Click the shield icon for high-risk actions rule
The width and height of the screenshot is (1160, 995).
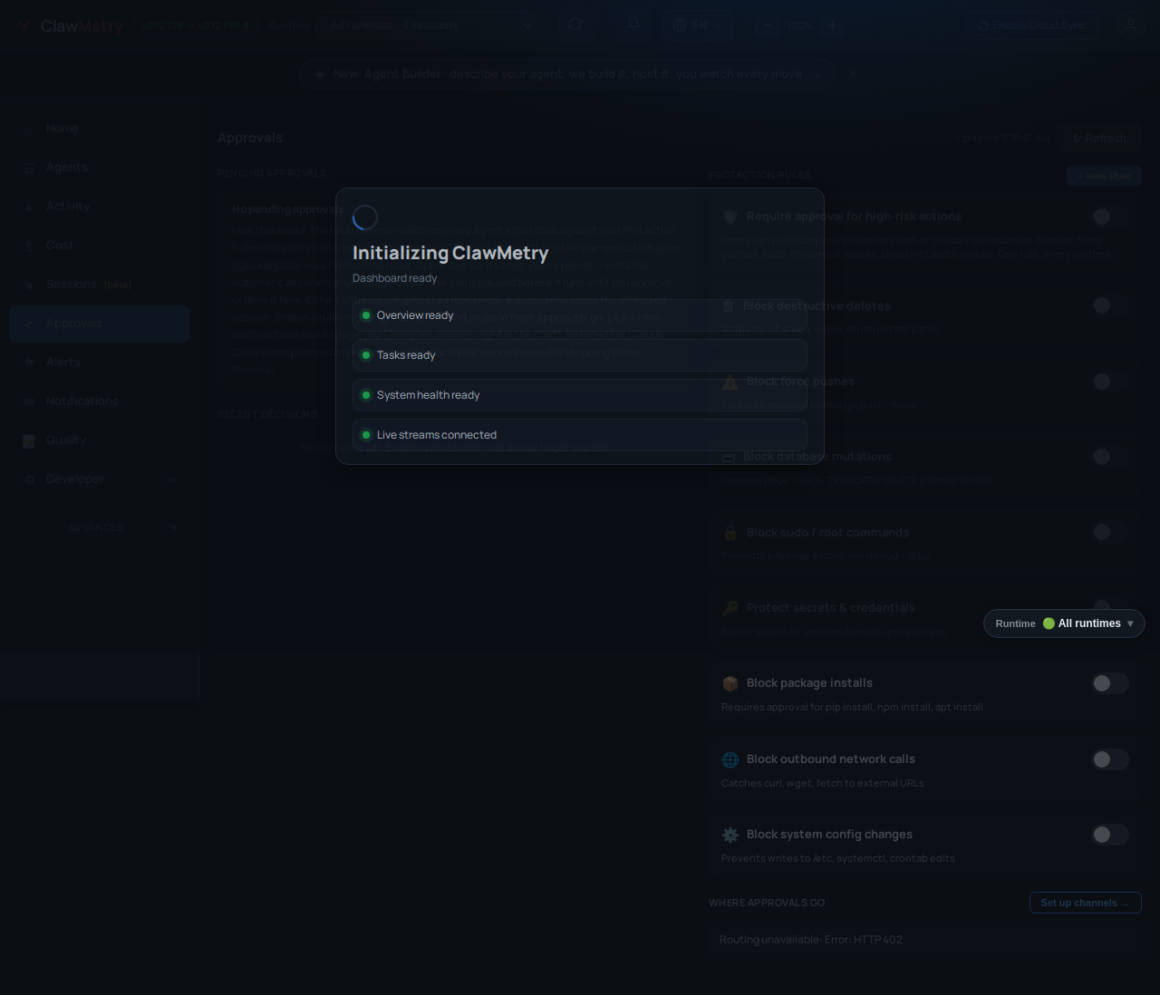coord(730,217)
